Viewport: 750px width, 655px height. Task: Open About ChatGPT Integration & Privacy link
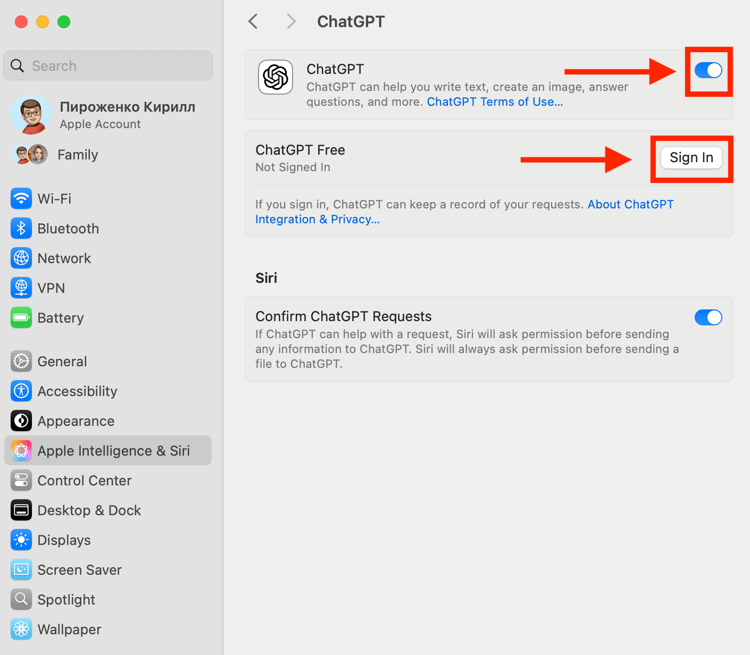(x=630, y=205)
